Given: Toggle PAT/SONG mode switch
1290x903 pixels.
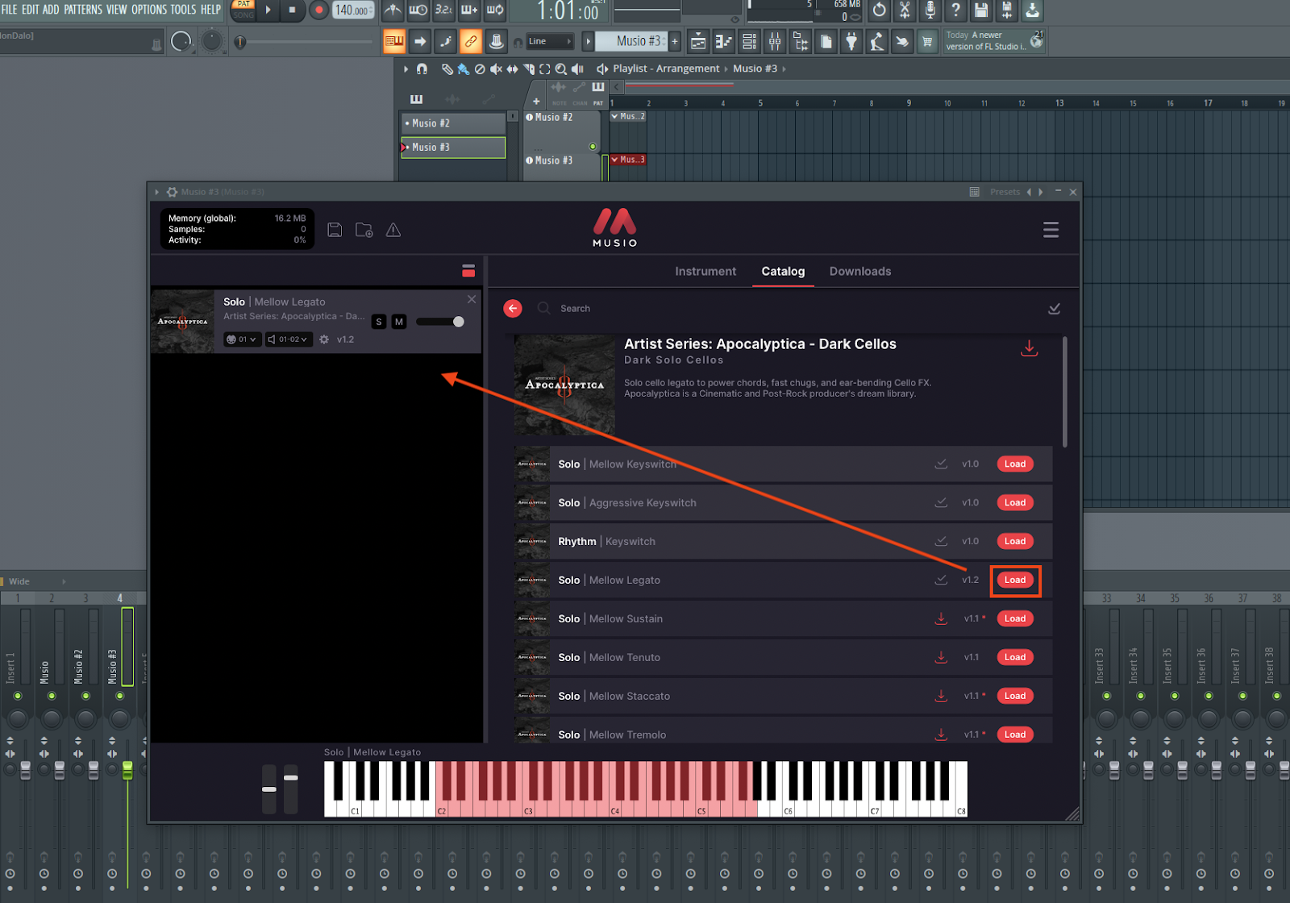Looking at the screenshot, I should (x=243, y=10).
